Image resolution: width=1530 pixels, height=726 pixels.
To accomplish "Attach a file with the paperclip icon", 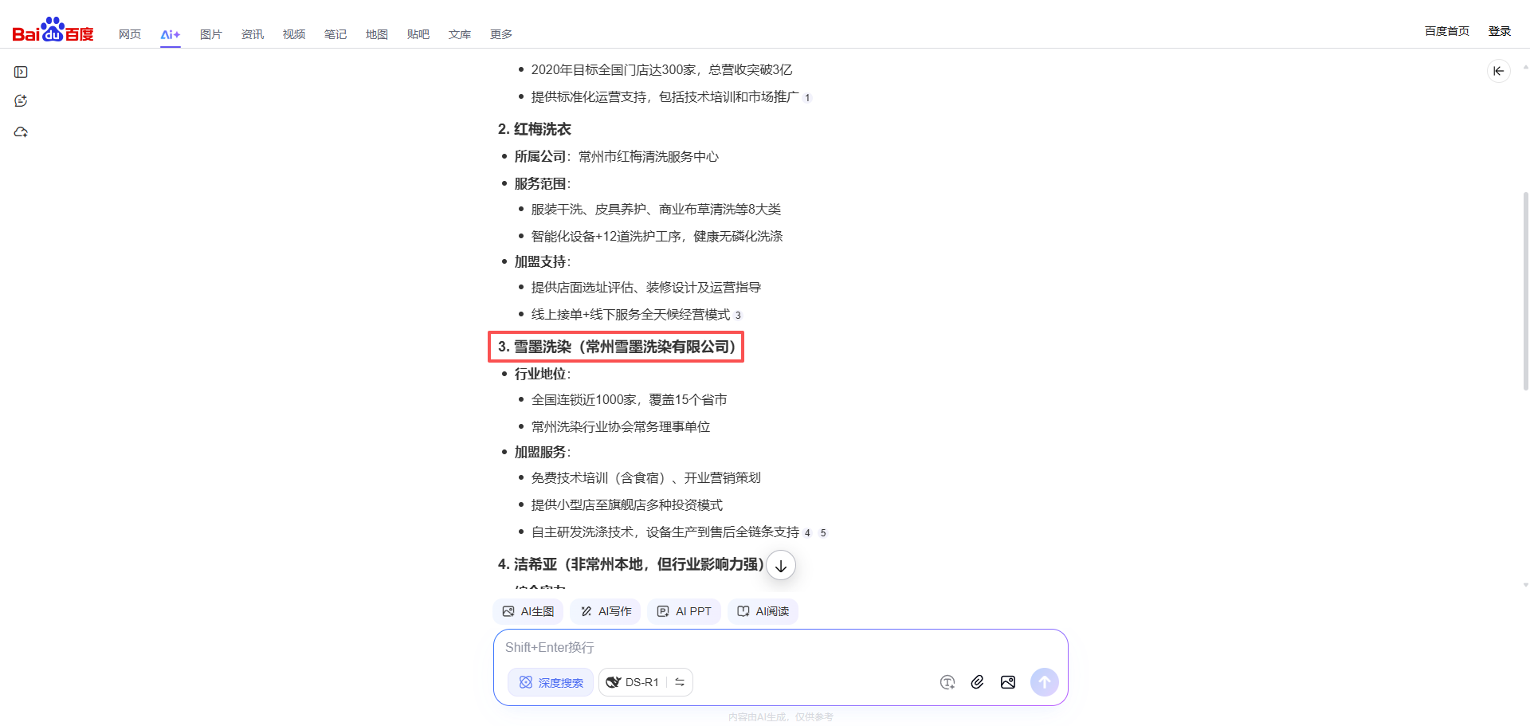I will [977, 682].
